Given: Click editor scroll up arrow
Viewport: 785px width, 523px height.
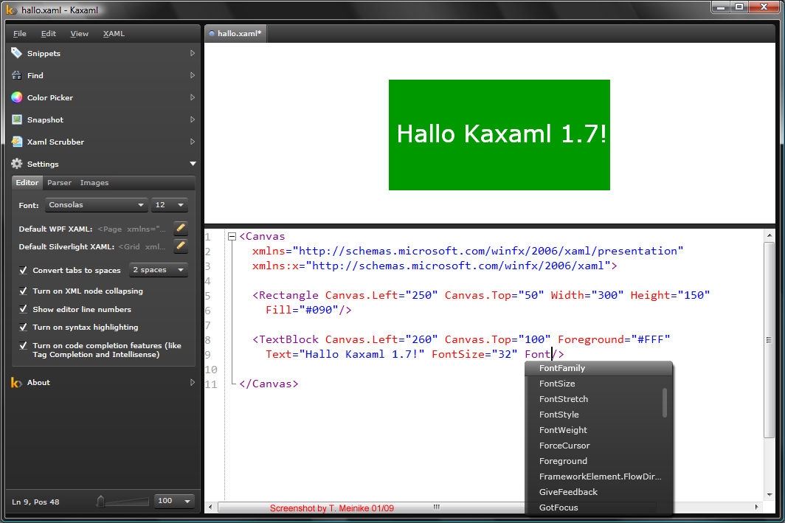Looking at the screenshot, I should tap(770, 235).
